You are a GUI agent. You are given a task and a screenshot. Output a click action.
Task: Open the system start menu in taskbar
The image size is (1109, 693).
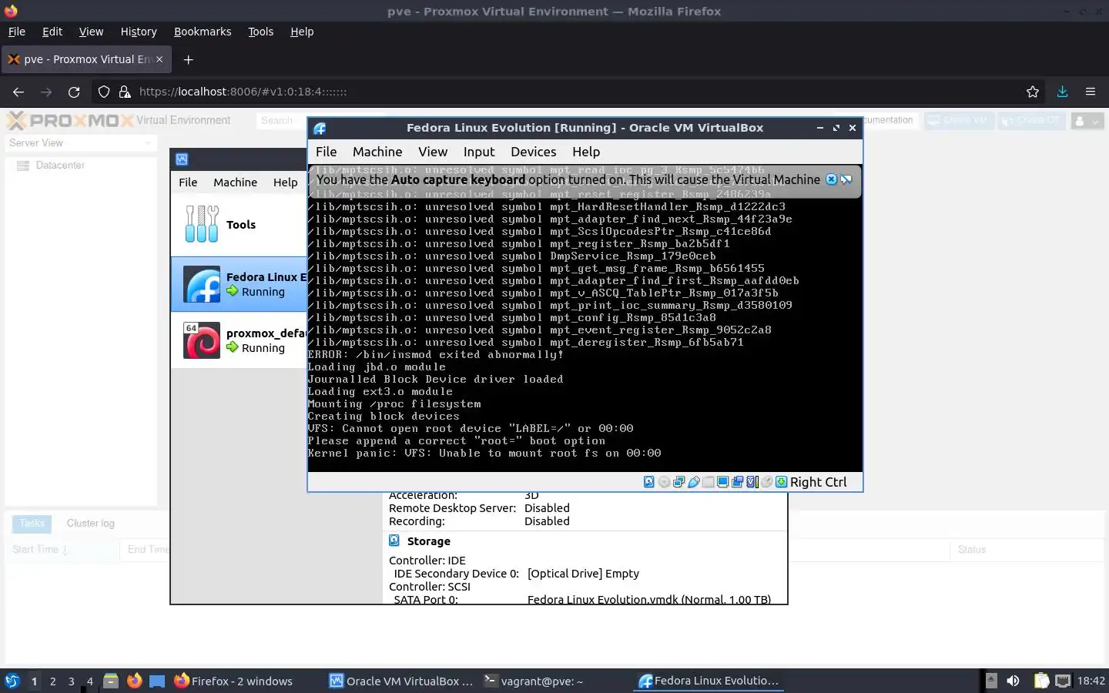[12, 681]
